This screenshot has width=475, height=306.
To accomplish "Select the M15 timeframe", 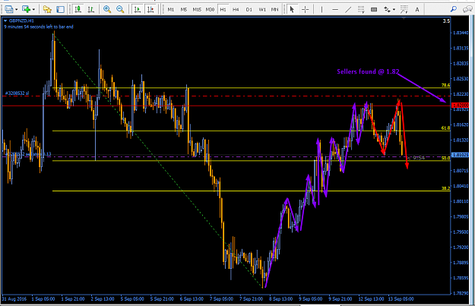I will coord(197,10).
